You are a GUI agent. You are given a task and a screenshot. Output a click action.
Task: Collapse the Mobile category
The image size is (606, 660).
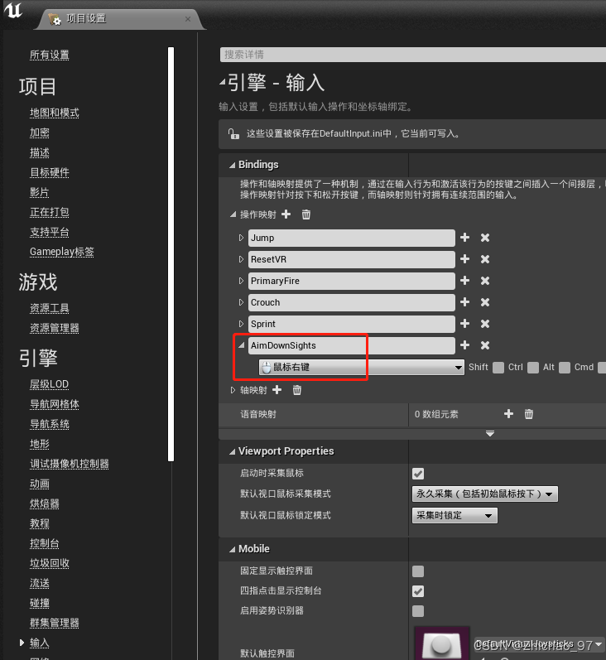(x=232, y=549)
